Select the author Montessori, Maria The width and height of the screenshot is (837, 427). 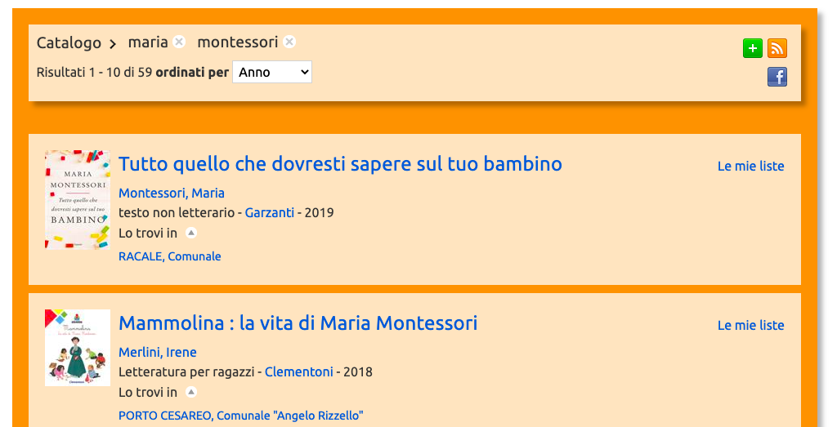tap(172, 193)
